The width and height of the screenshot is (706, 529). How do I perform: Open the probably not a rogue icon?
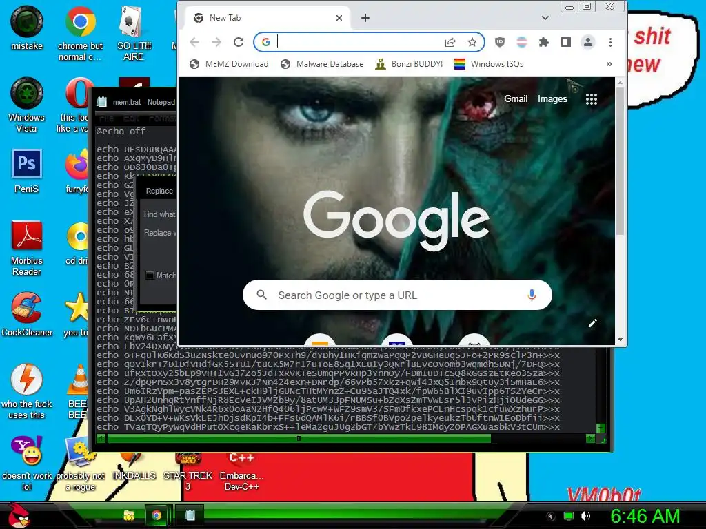click(81, 464)
